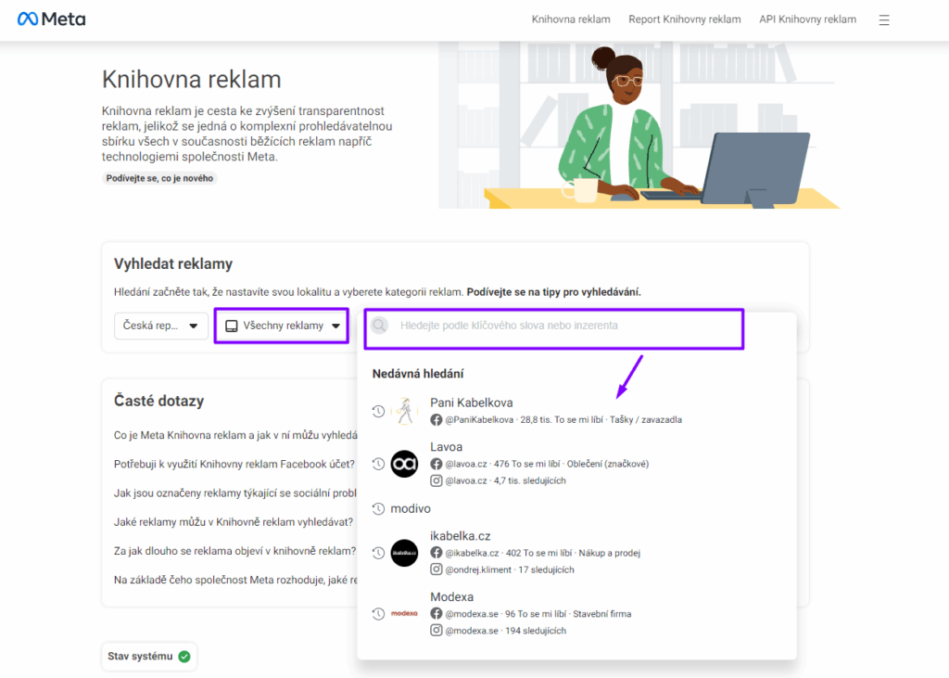The image size is (949, 678).
Task: Follow link Podívejte se na tipy pro vyhledávání
Action: pos(553,292)
